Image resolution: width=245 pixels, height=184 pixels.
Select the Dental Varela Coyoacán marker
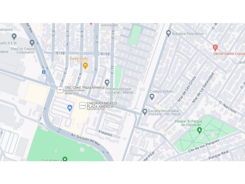215,48
